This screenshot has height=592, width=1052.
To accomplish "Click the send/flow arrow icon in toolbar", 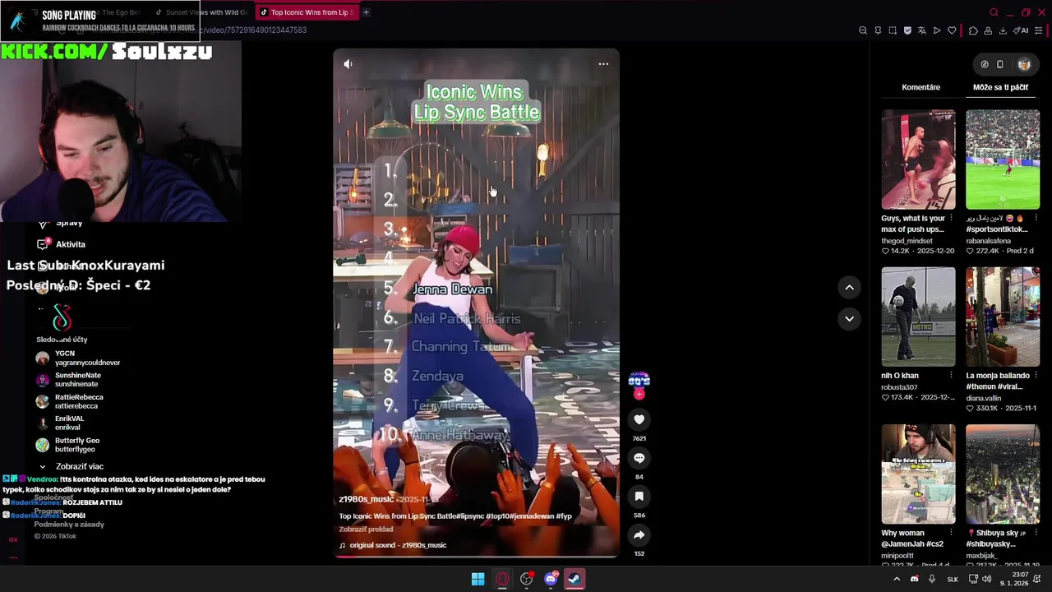I will (x=937, y=30).
